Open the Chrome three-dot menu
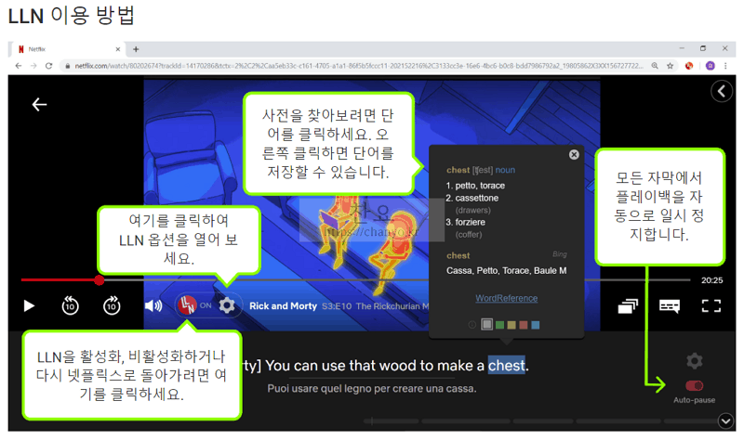The width and height of the screenshot is (744, 440). (725, 66)
